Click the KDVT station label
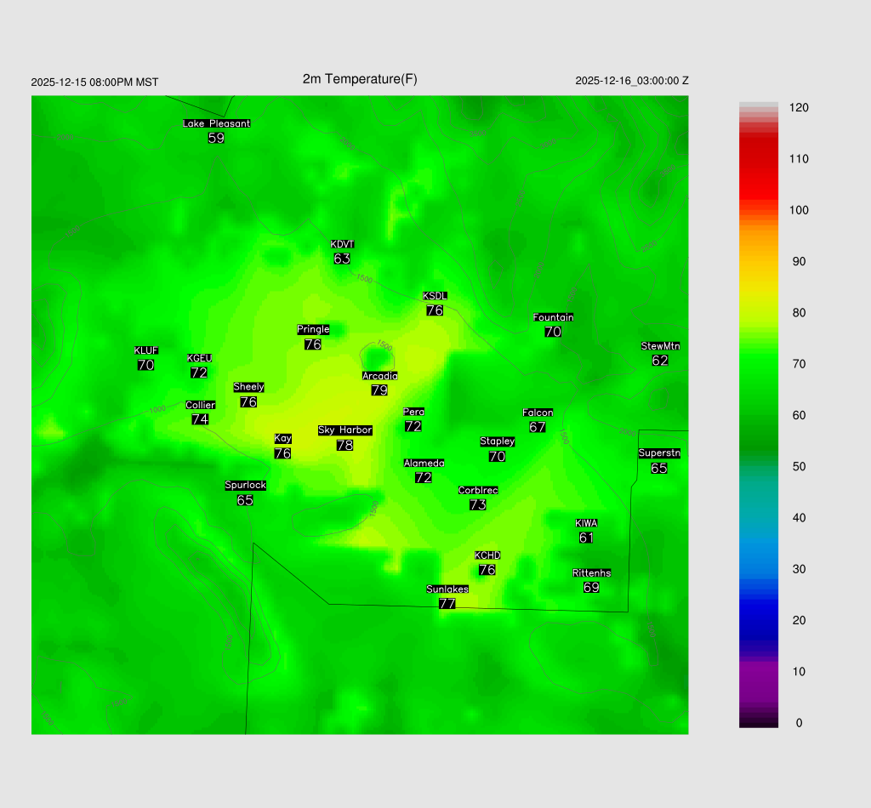 (342, 244)
